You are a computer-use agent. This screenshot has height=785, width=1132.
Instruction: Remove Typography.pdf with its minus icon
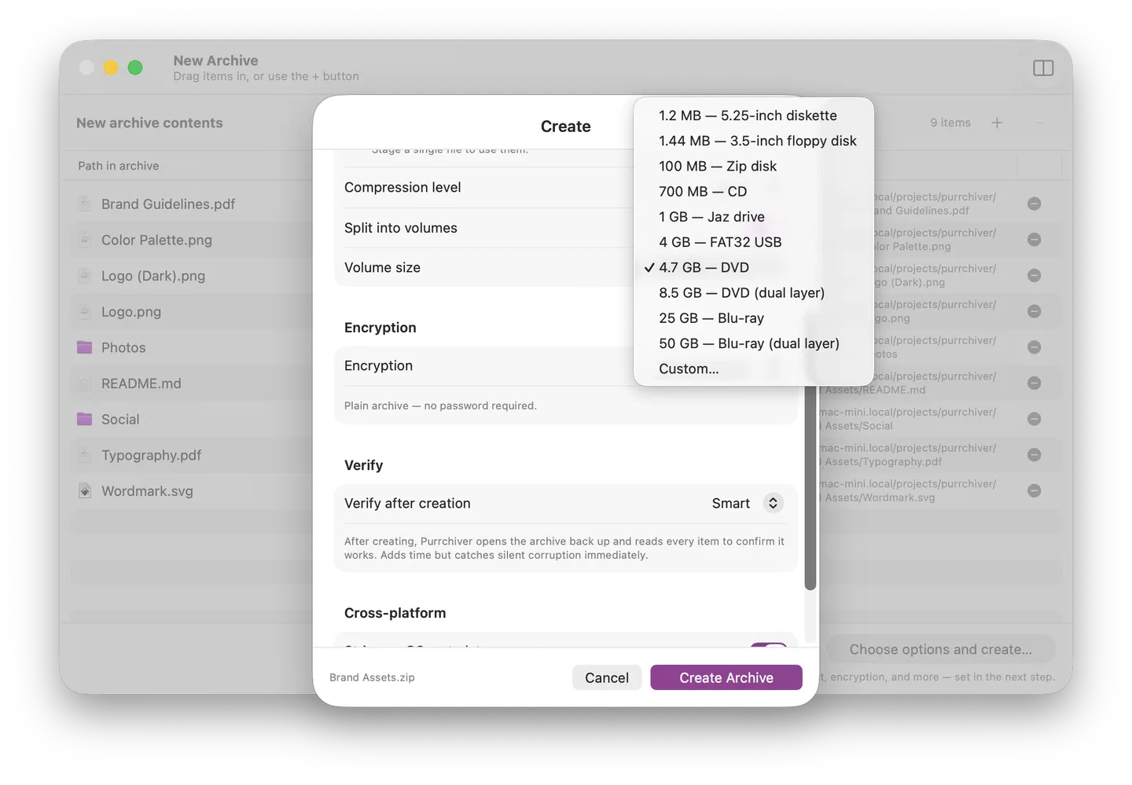point(1035,455)
